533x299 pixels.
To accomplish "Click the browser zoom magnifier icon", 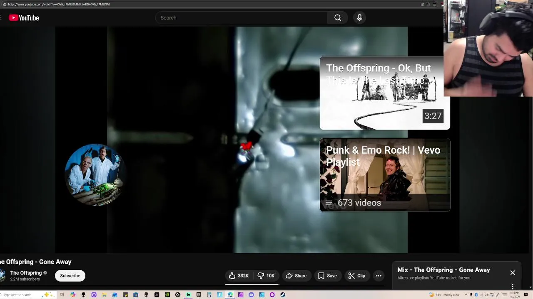I will [428, 5].
